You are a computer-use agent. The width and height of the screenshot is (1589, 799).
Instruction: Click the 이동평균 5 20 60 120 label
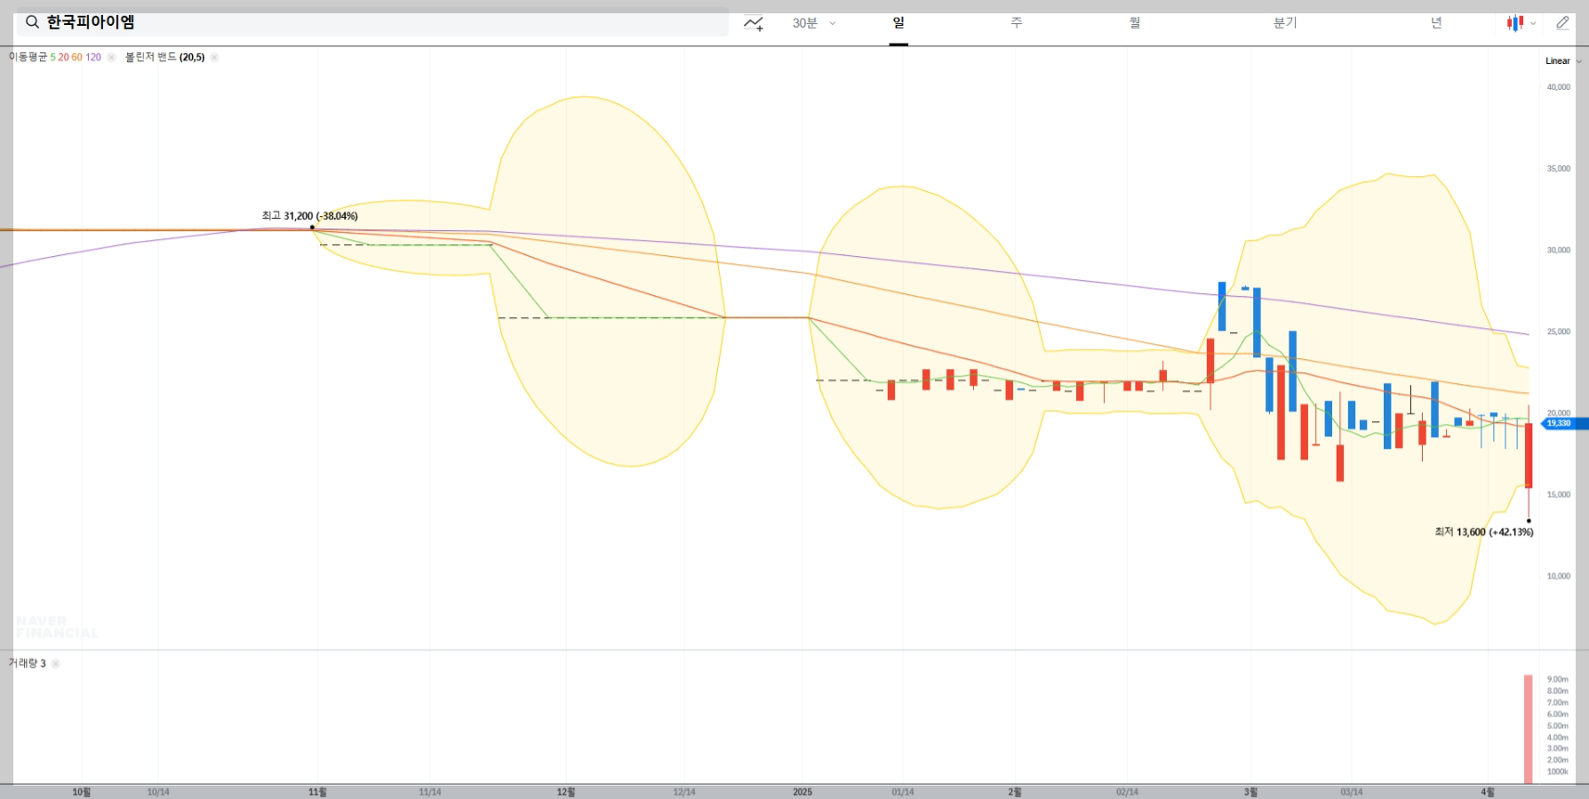tap(55, 57)
